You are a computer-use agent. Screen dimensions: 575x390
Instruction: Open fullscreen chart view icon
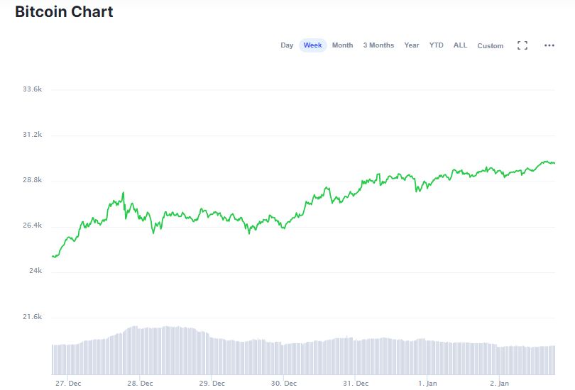click(522, 45)
